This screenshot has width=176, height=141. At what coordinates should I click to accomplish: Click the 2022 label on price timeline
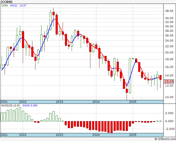pyautogui.click(x=23, y=102)
